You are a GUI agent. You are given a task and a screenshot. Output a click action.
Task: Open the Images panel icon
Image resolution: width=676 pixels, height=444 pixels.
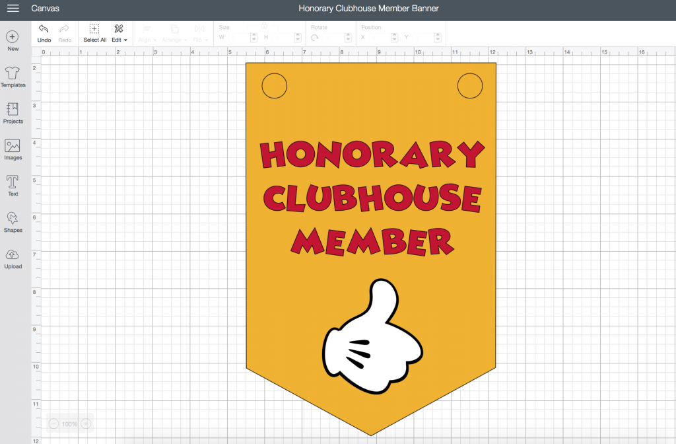(x=13, y=145)
